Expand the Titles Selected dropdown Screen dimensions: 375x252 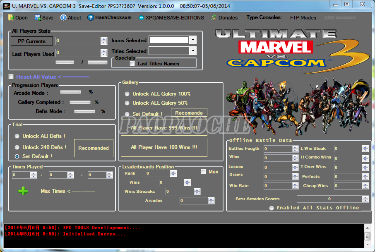click(x=193, y=50)
